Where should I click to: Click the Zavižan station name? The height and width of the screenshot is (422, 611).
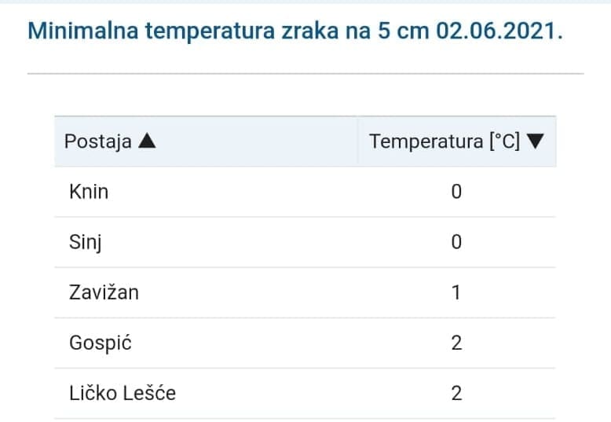point(104,292)
